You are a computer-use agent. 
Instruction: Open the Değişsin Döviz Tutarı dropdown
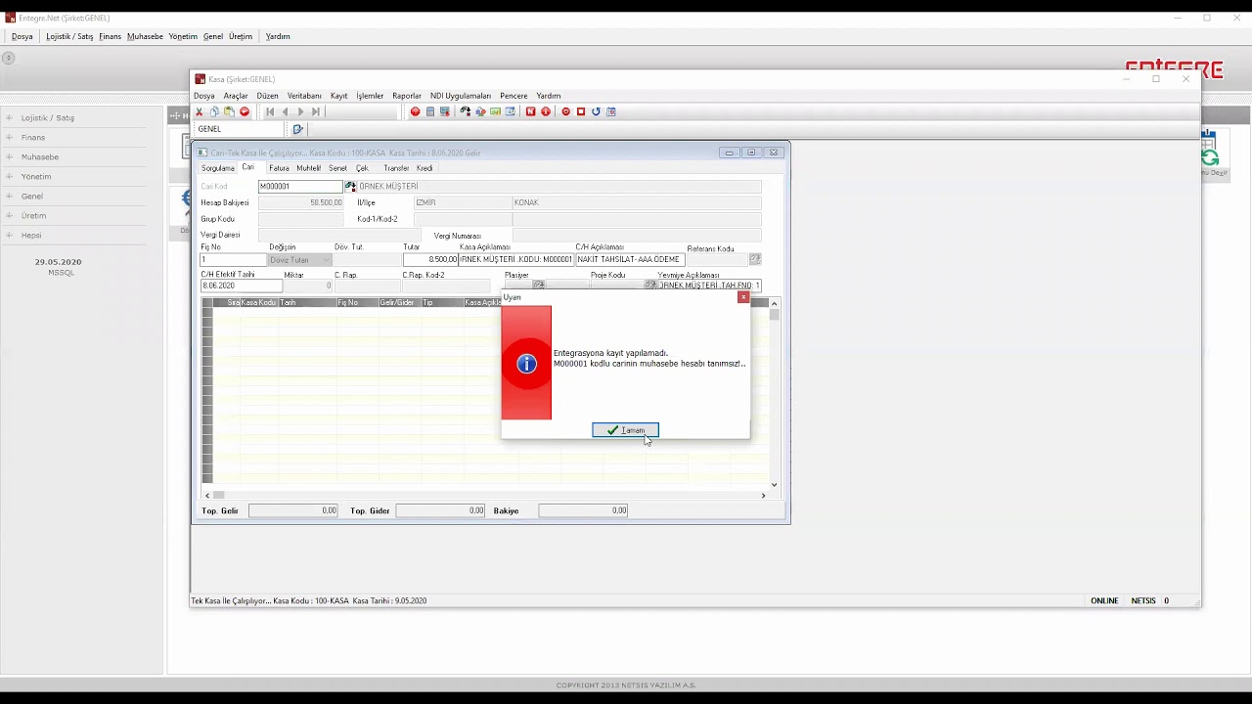click(x=300, y=259)
